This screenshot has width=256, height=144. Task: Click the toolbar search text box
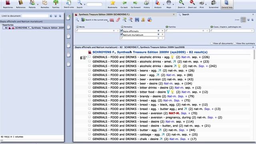(94, 4)
